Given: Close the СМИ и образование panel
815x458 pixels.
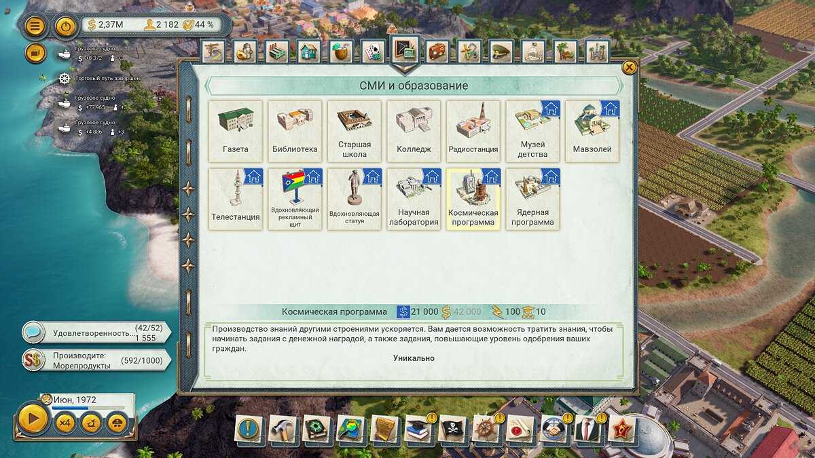Looking at the screenshot, I should coord(630,67).
